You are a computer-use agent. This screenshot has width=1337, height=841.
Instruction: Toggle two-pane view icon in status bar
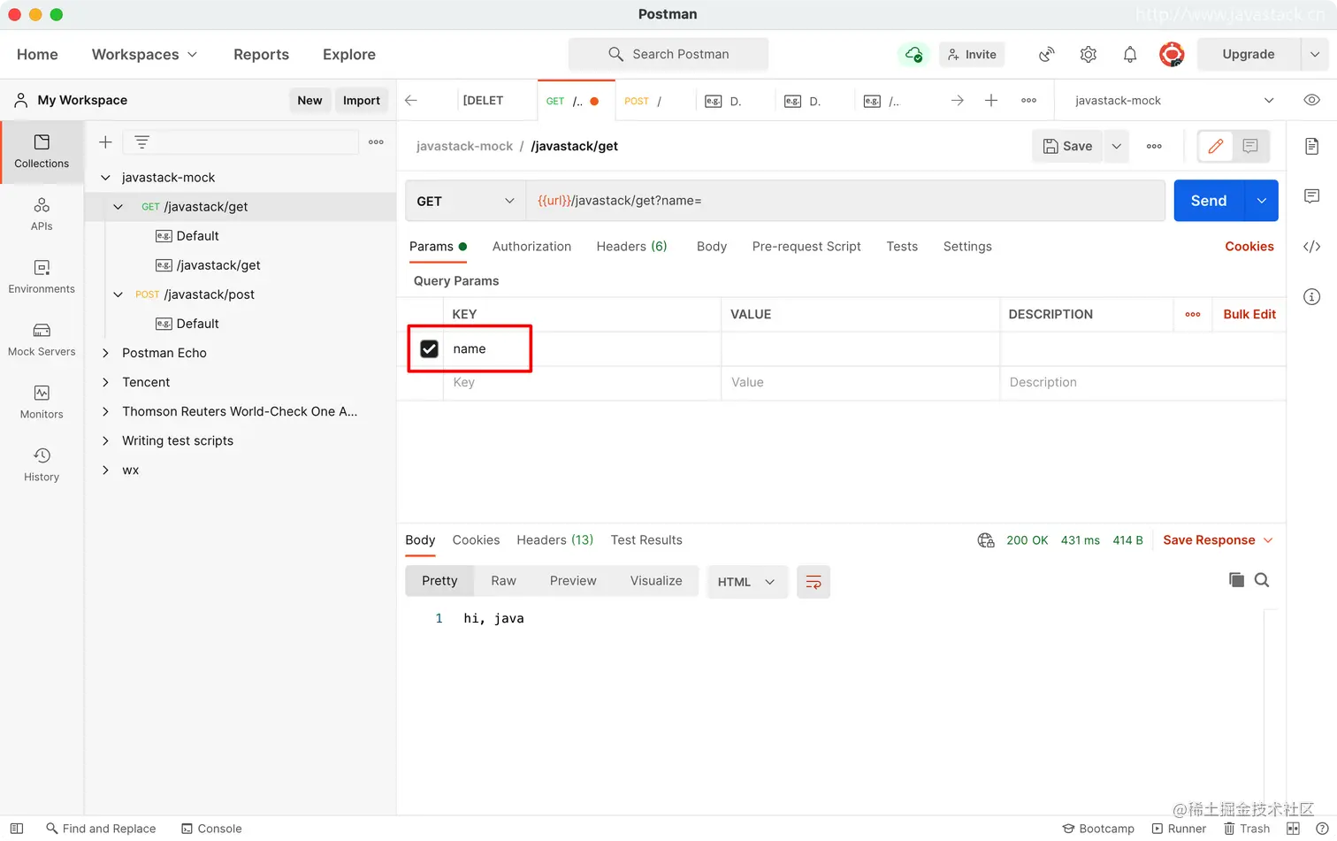(x=1293, y=829)
